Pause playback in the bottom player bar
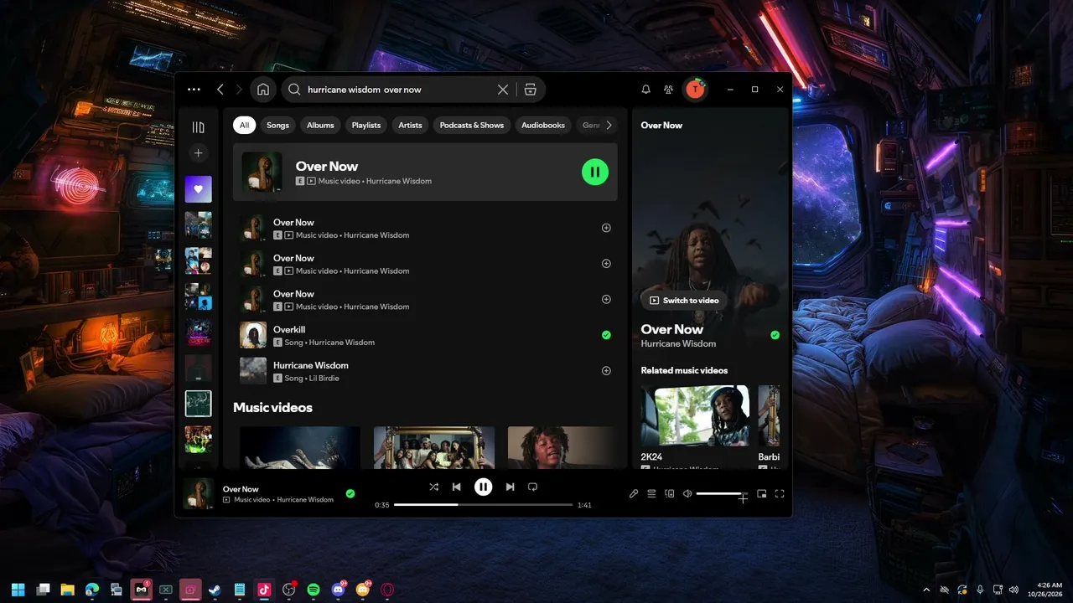This screenshot has width=1073, height=603. pos(483,487)
